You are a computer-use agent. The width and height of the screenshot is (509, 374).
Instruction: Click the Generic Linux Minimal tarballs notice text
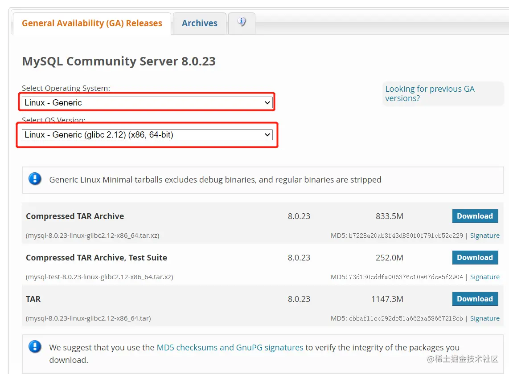coord(215,180)
